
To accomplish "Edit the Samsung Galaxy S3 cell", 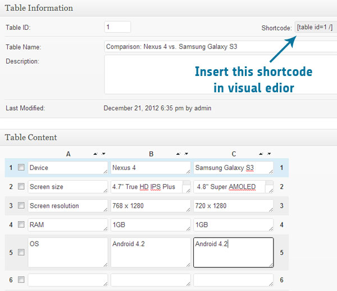I will (x=234, y=168).
